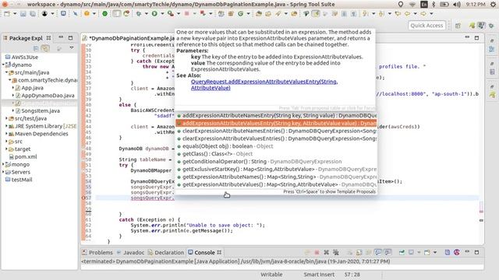Switch to the Javadoc tab
The height and width of the screenshot is (280, 499).
coord(130,252)
